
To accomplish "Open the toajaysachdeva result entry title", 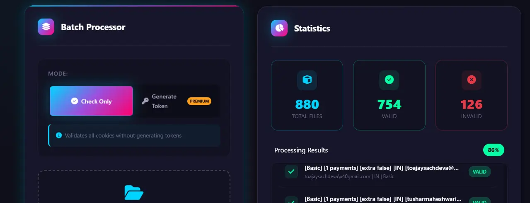I will (x=382, y=168).
